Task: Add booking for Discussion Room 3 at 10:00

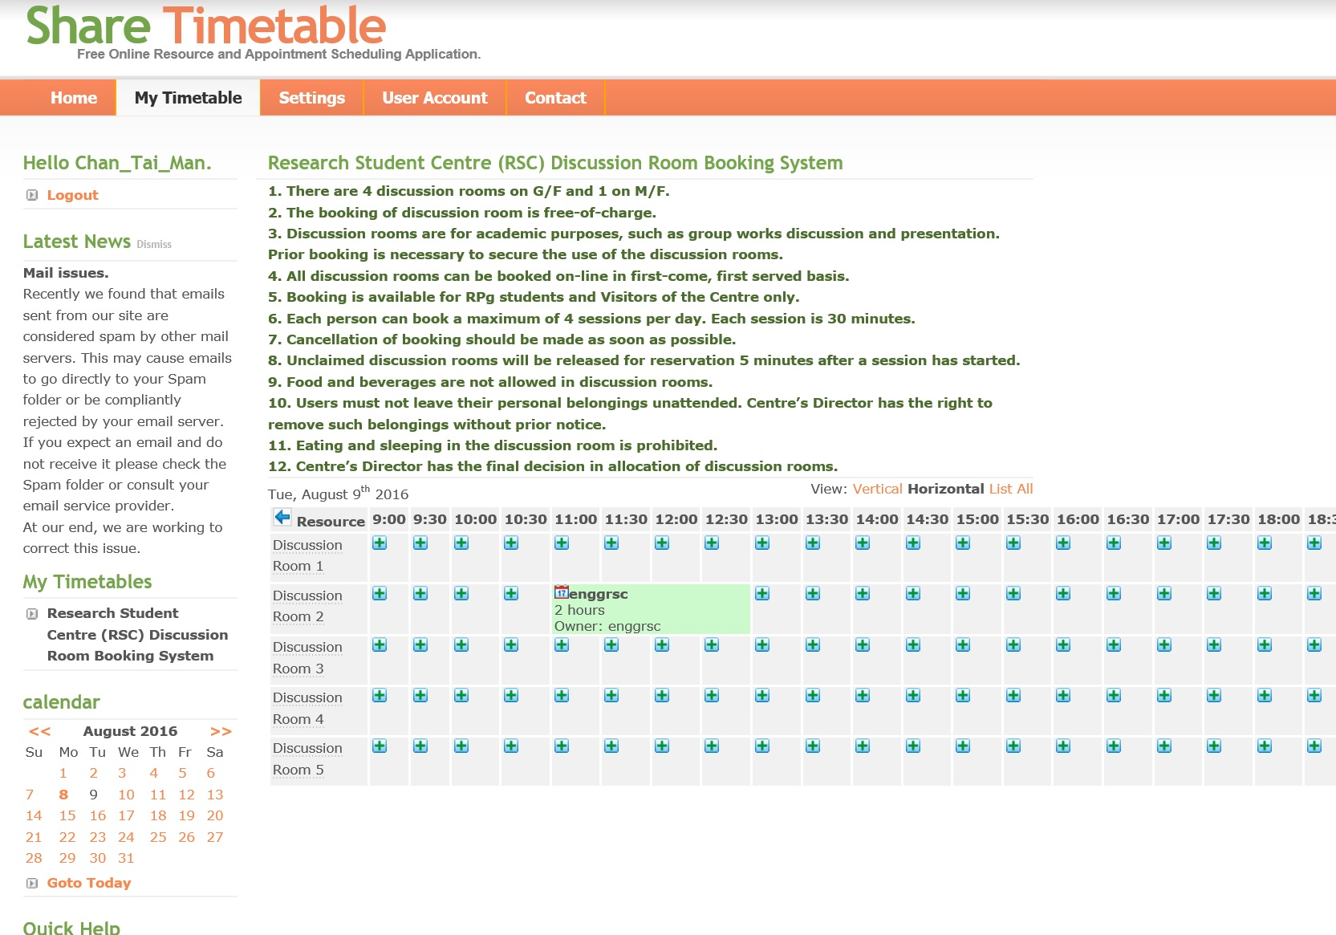Action: click(461, 645)
